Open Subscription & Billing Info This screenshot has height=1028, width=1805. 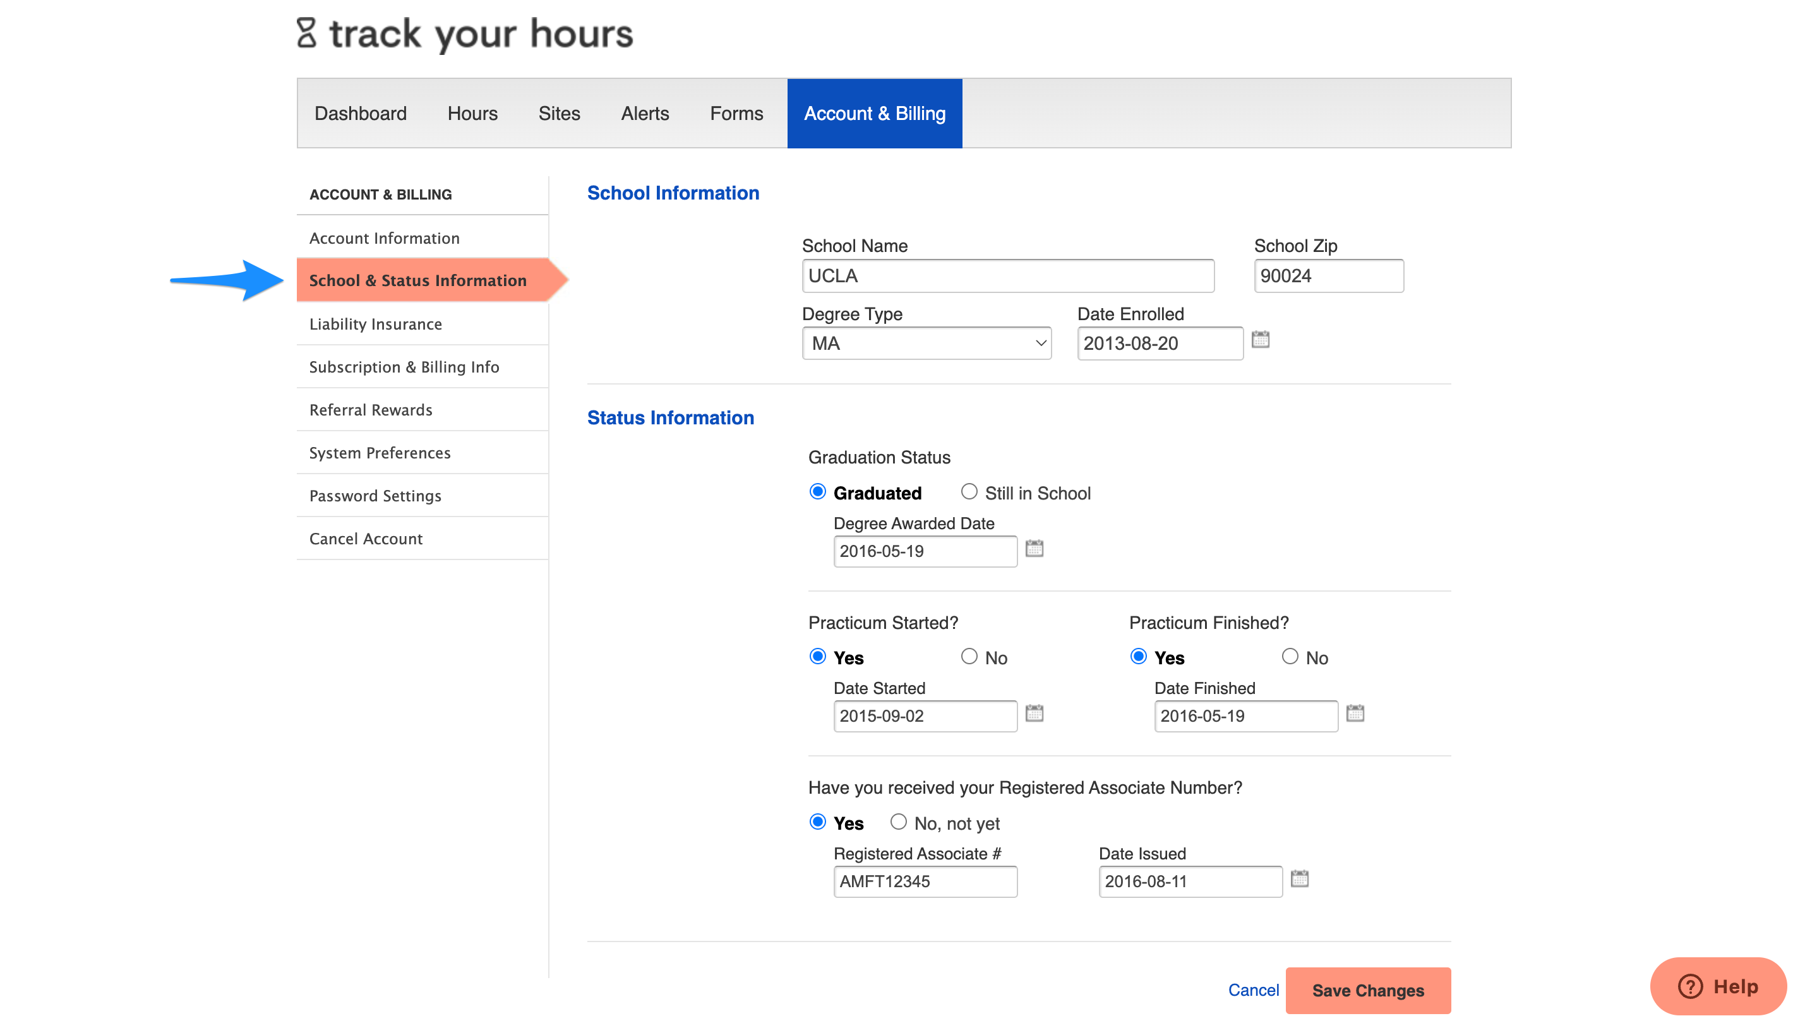click(423, 367)
